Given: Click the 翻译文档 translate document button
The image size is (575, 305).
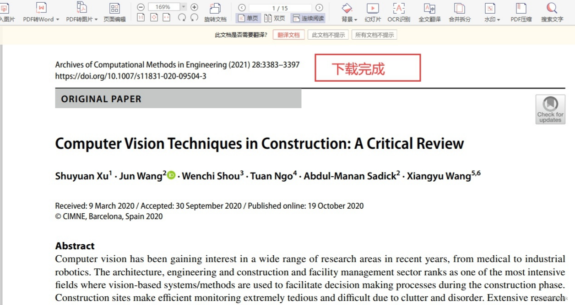Looking at the screenshot, I should click(x=288, y=35).
